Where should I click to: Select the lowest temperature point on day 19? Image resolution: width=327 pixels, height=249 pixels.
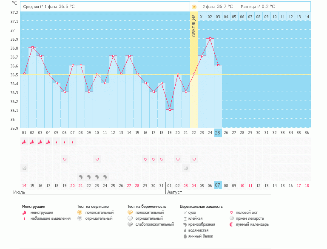(170, 109)
